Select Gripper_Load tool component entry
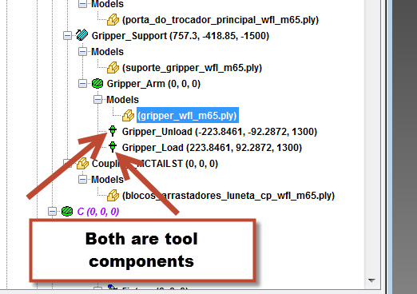The image size is (417, 294). tap(212, 148)
